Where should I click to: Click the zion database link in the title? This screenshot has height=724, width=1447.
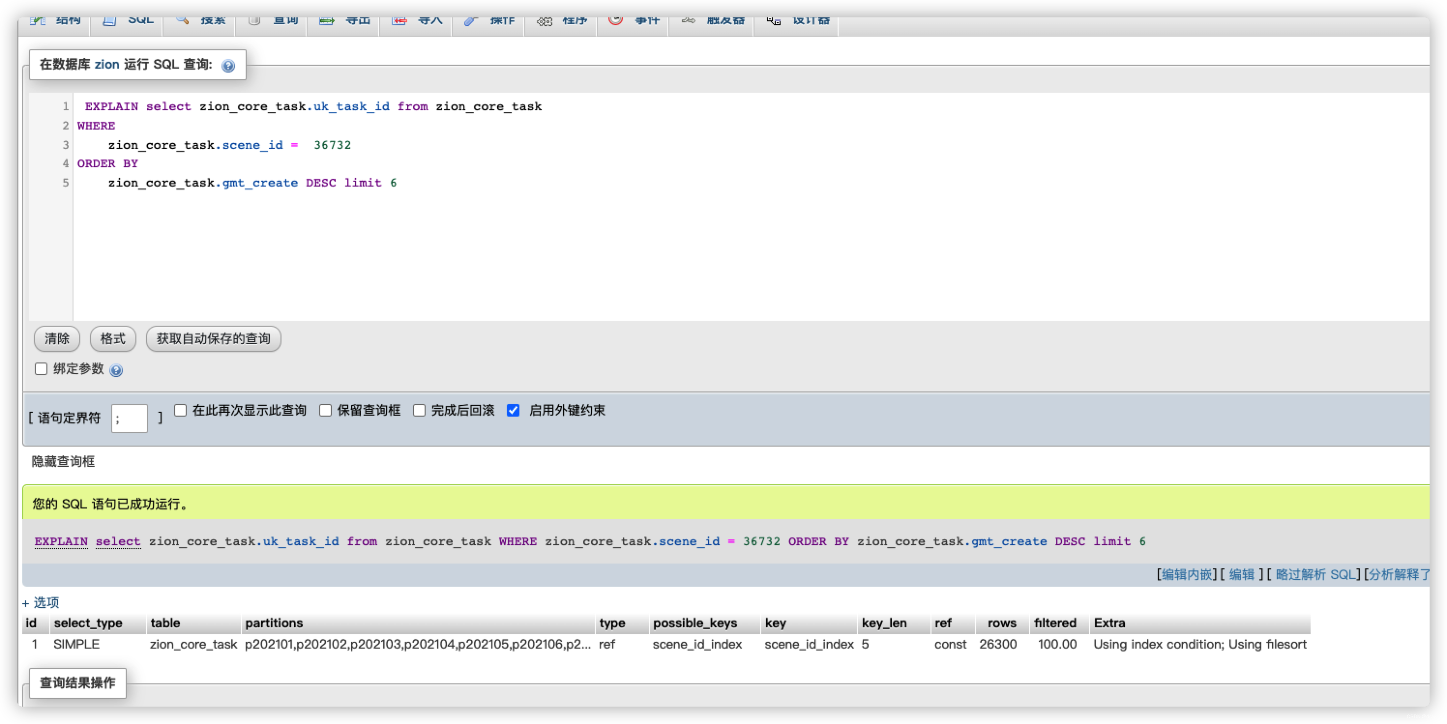107,65
